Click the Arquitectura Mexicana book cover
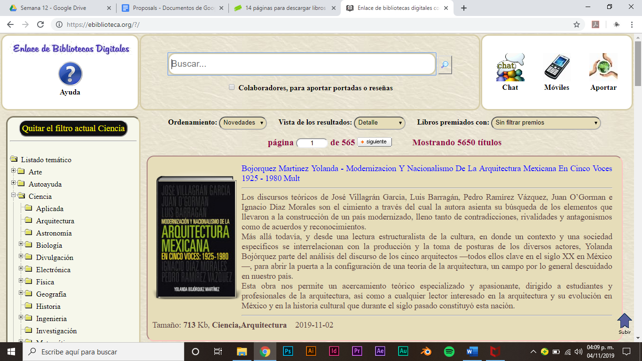This screenshot has width=642, height=361. tap(197, 237)
